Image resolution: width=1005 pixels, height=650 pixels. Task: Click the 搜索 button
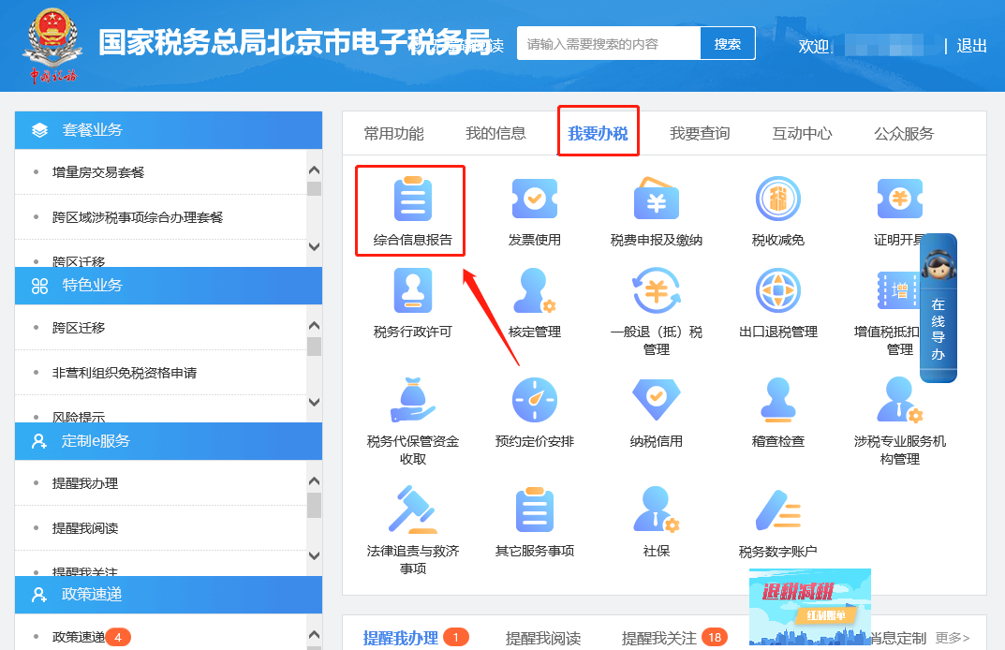pos(728,44)
